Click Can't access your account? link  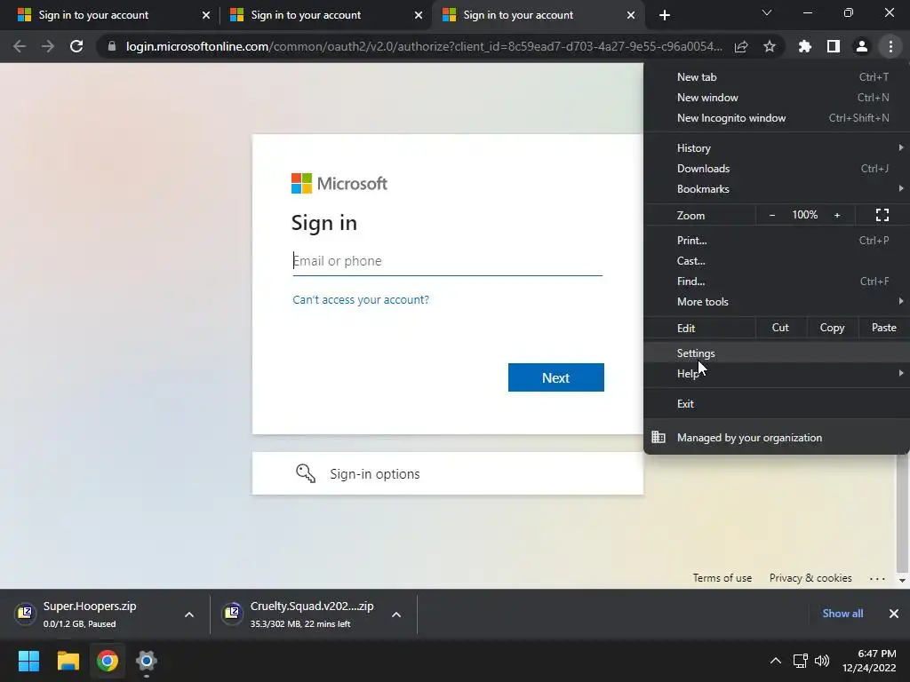(361, 299)
